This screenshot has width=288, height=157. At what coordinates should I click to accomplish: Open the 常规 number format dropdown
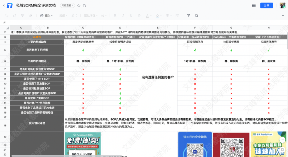click(63, 16)
